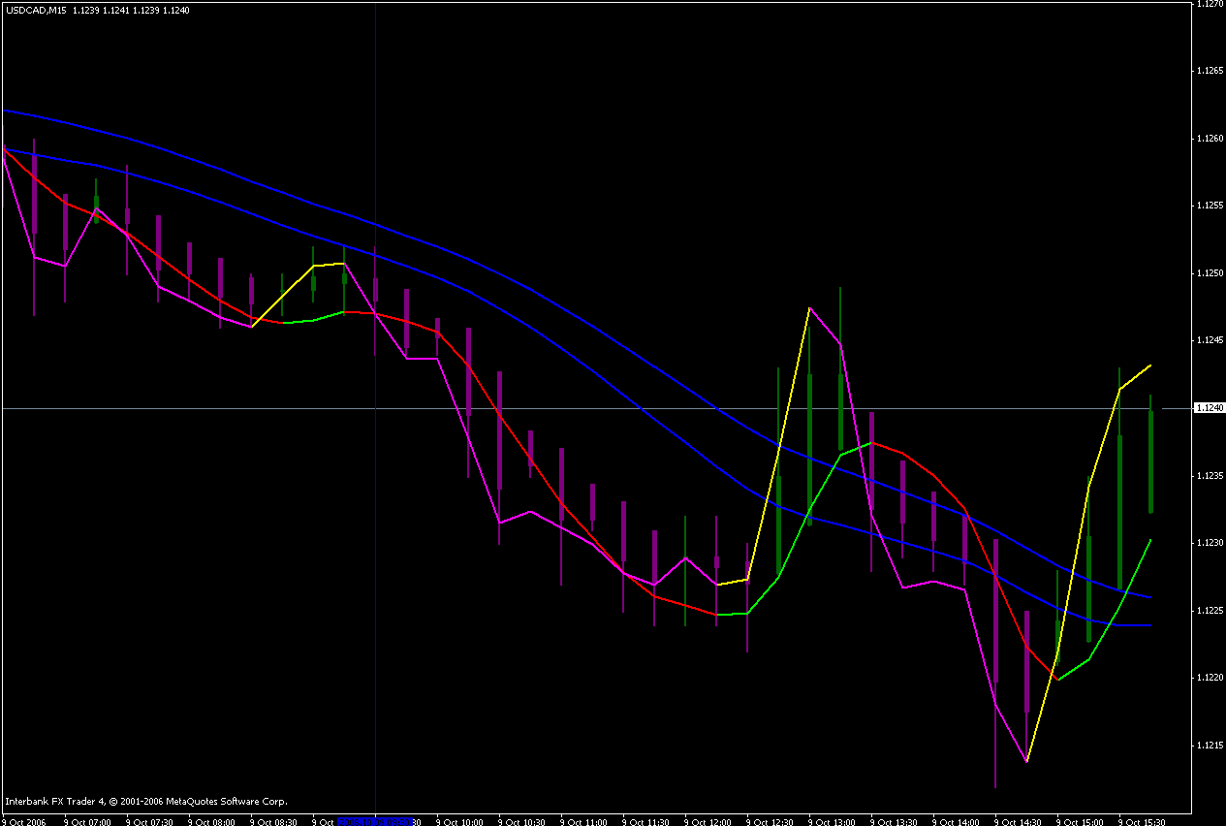Click the blue highlighted crosshair time marker

click(x=374, y=821)
